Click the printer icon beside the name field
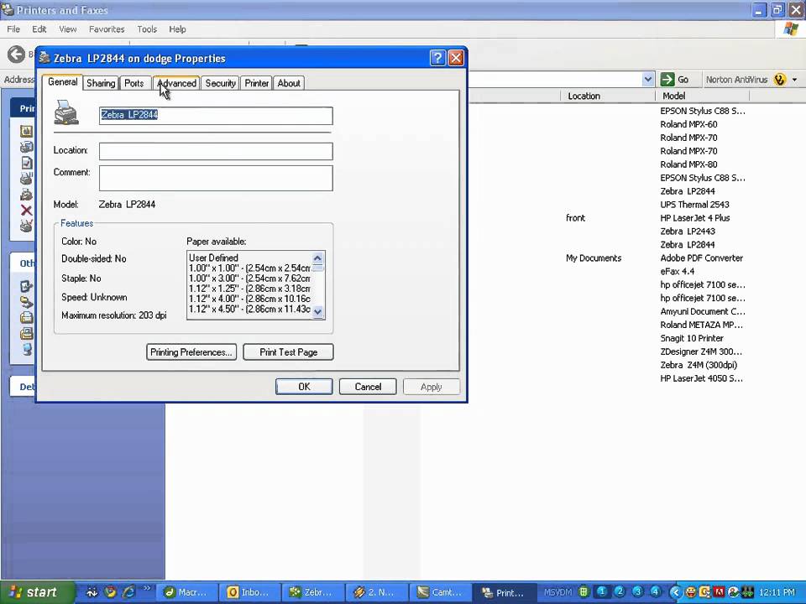806x604 pixels. [x=66, y=112]
